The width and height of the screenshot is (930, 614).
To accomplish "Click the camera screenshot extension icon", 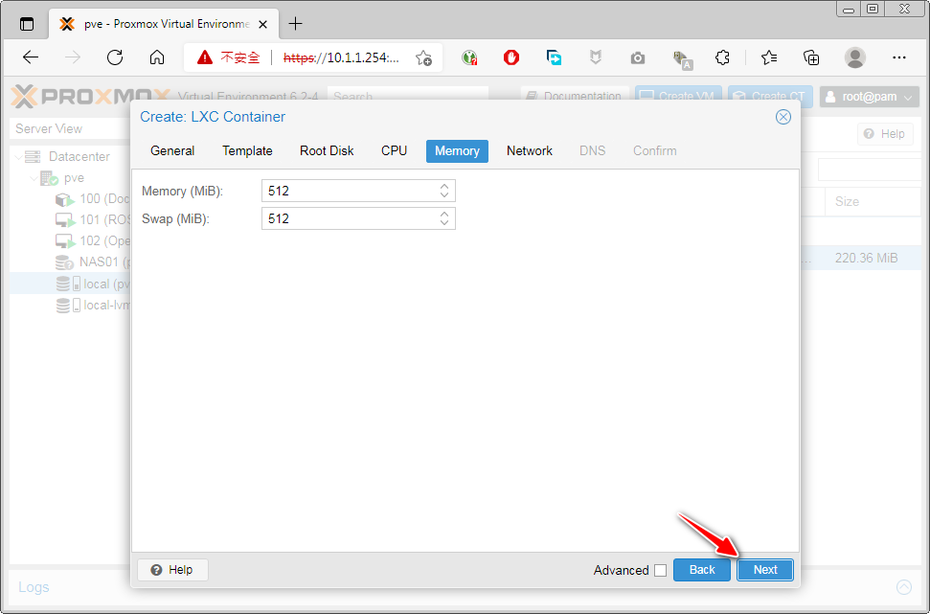I will 638,57.
